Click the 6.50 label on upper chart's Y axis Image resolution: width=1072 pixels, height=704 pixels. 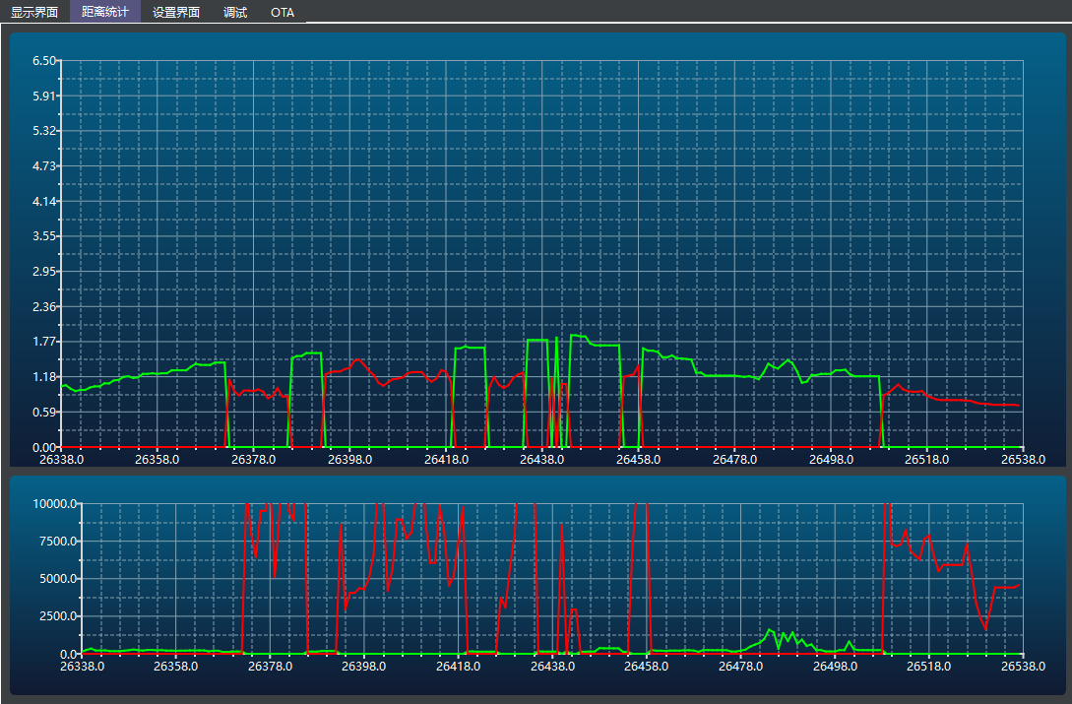[44, 61]
